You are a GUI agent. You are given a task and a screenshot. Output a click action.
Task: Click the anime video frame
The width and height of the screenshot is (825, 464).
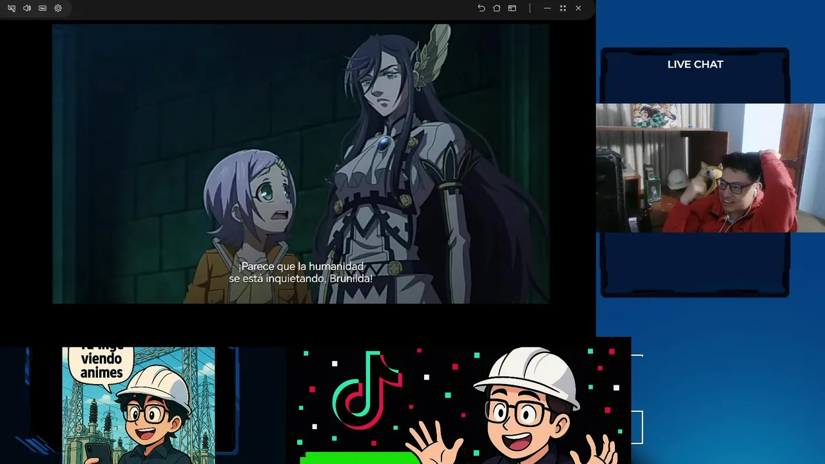pos(301,164)
